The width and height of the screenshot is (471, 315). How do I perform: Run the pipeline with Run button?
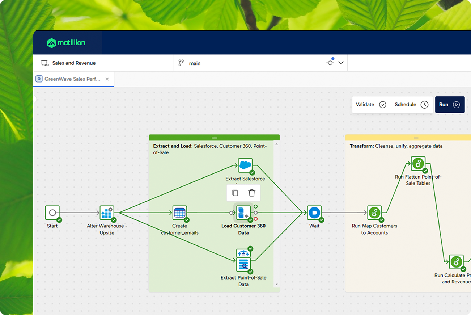tap(450, 104)
